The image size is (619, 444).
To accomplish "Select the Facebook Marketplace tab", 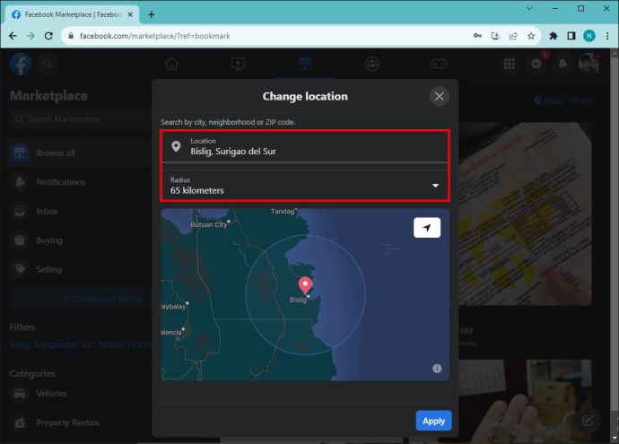I will coord(73,14).
